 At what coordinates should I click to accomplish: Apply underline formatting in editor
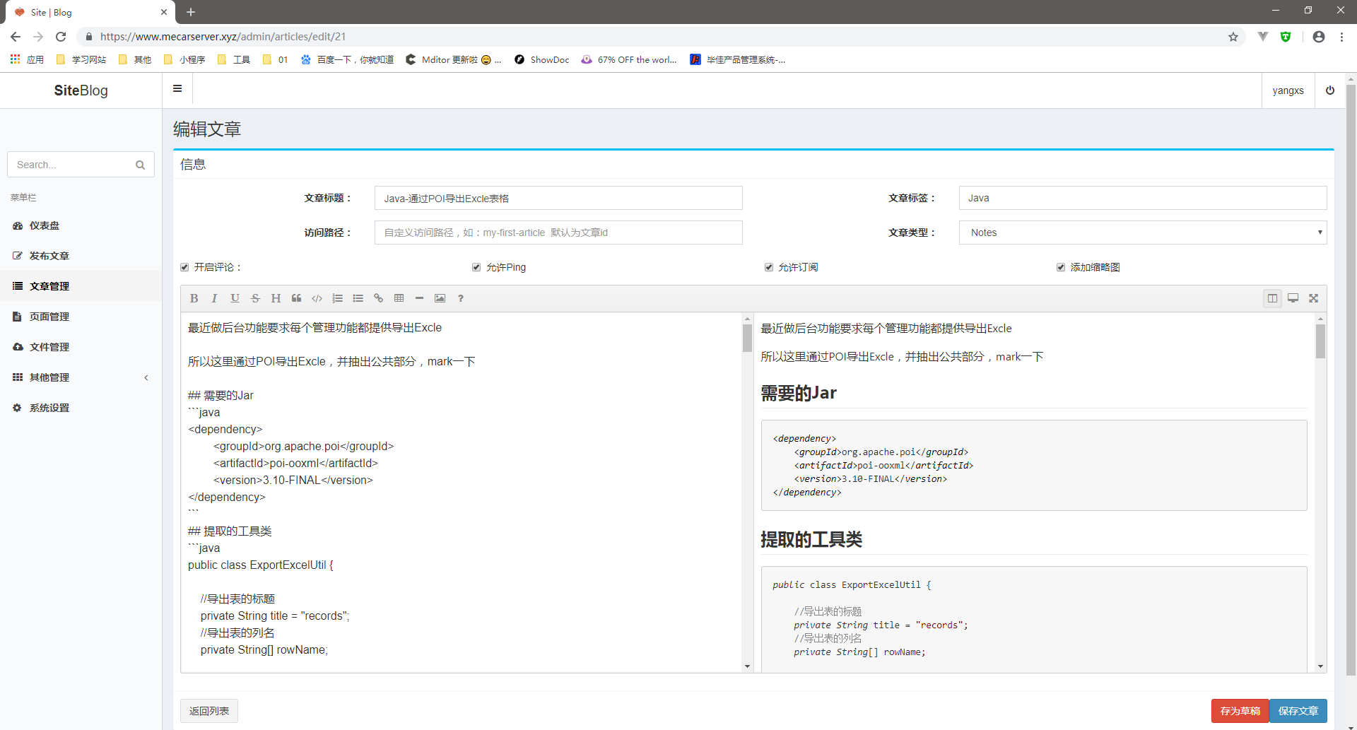pos(235,298)
